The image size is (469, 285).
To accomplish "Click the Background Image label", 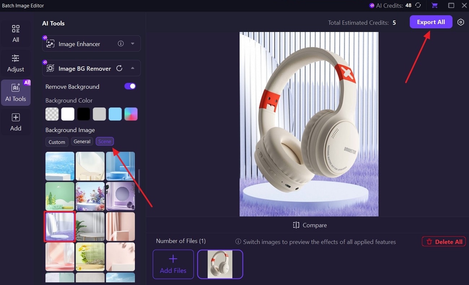I will pyautogui.click(x=70, y=130).
